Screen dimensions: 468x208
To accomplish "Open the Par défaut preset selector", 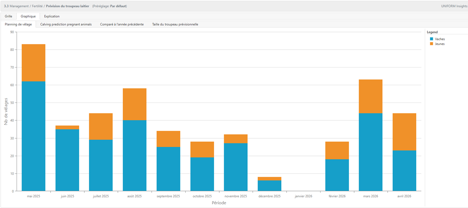I will pos(118,6).
